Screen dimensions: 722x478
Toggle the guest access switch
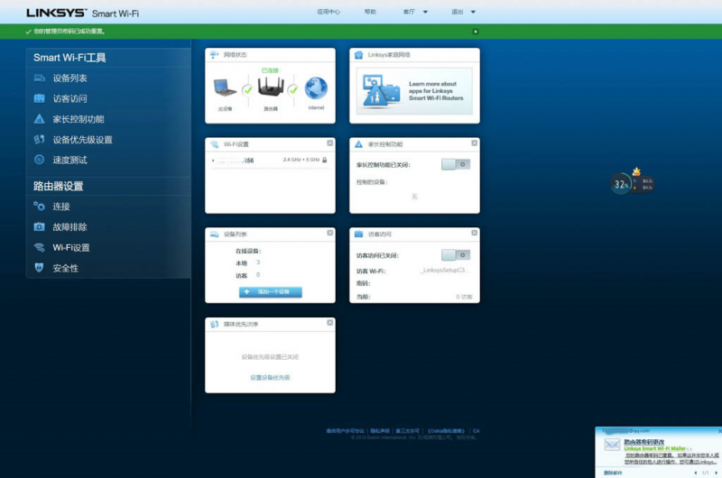[x=456, y=255]
